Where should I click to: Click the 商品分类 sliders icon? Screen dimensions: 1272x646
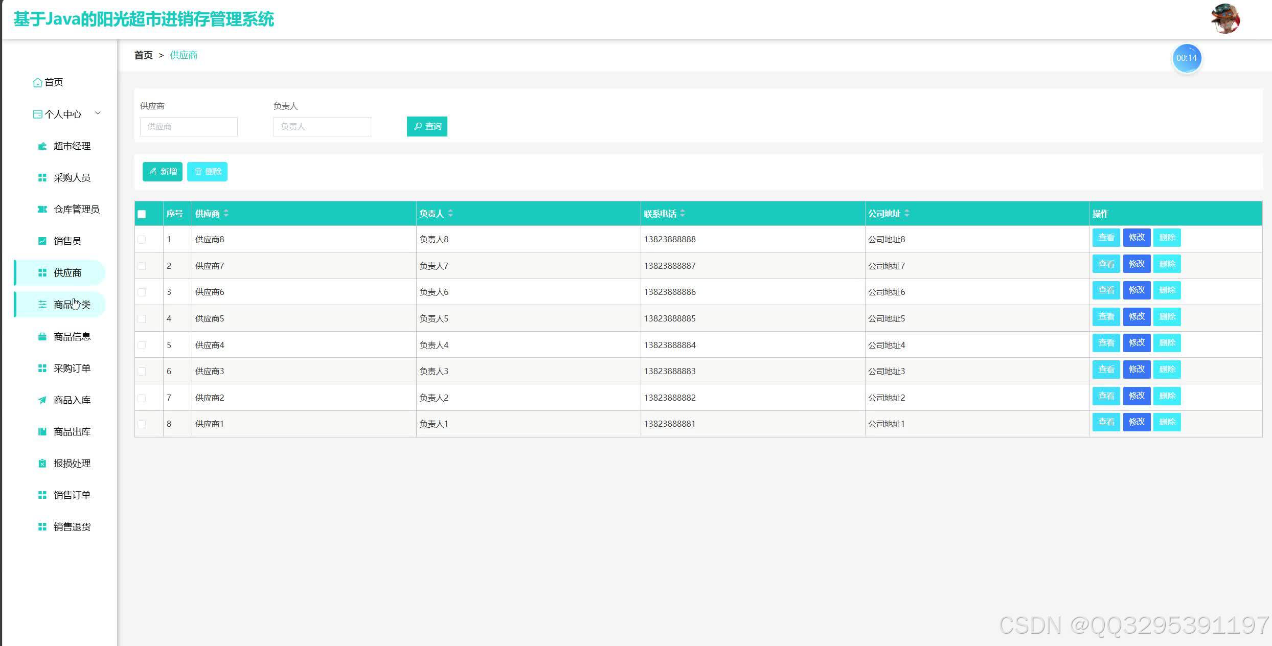pos(42,305)
